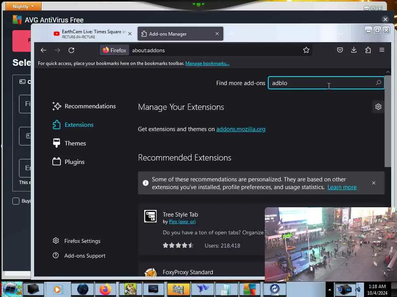Click the FoxyProxy Standard extension title

[188, 272]
